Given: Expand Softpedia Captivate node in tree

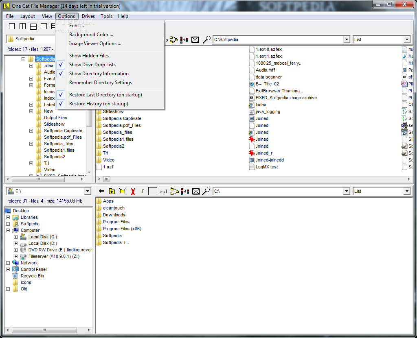Looking at the screenshot, I should pyautogui.click(x=31, y=131).
